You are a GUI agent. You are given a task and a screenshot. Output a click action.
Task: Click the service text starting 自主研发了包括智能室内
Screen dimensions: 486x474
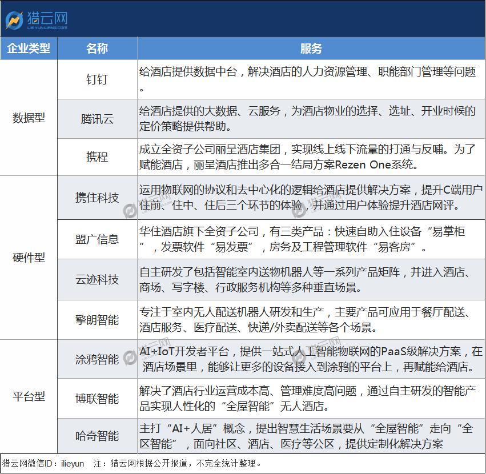[x=305, y=280]
